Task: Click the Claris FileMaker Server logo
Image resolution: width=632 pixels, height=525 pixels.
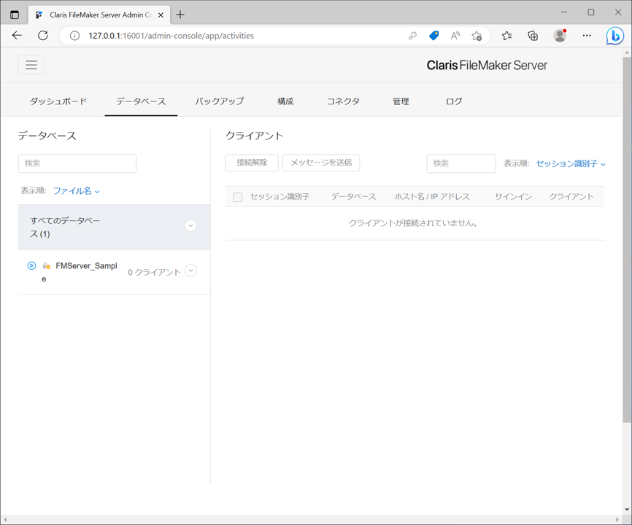Action: tap(487, 65)
